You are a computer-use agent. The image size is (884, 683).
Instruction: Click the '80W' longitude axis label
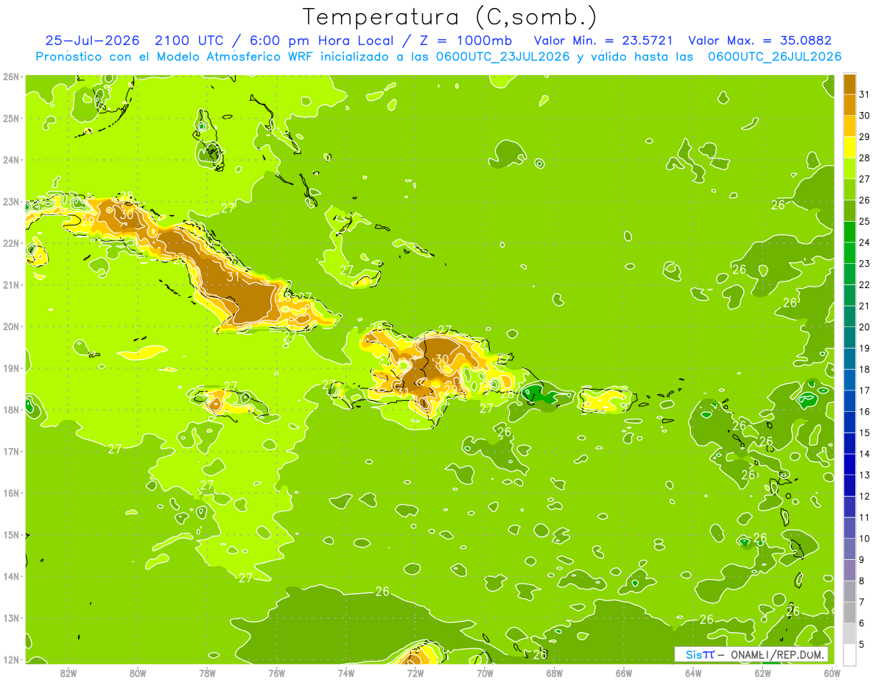tap(138, 673)
